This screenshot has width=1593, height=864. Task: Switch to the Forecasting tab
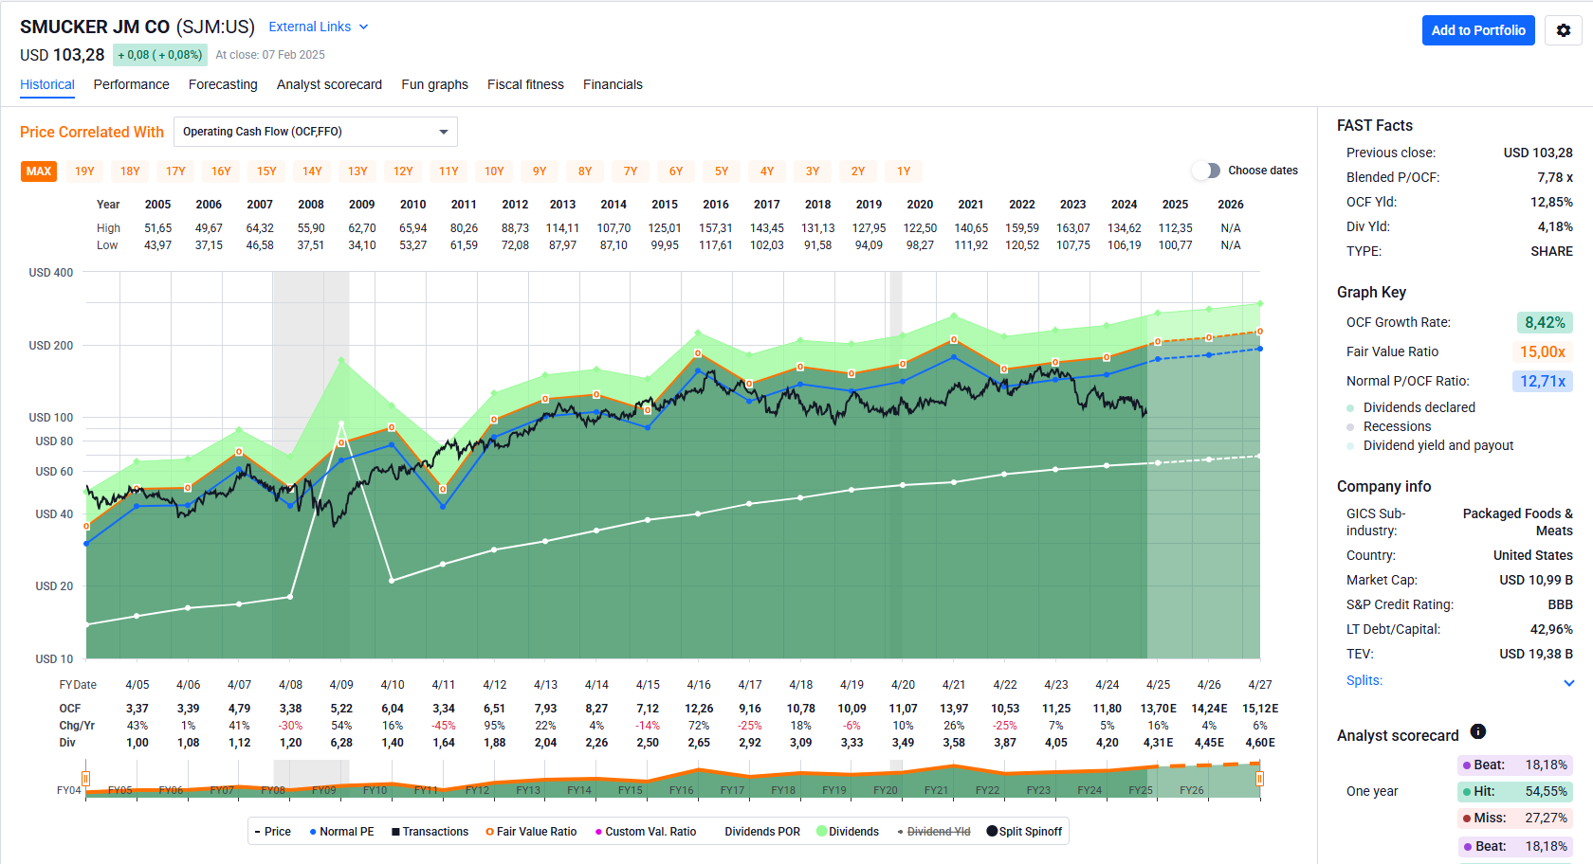[223, 84]
